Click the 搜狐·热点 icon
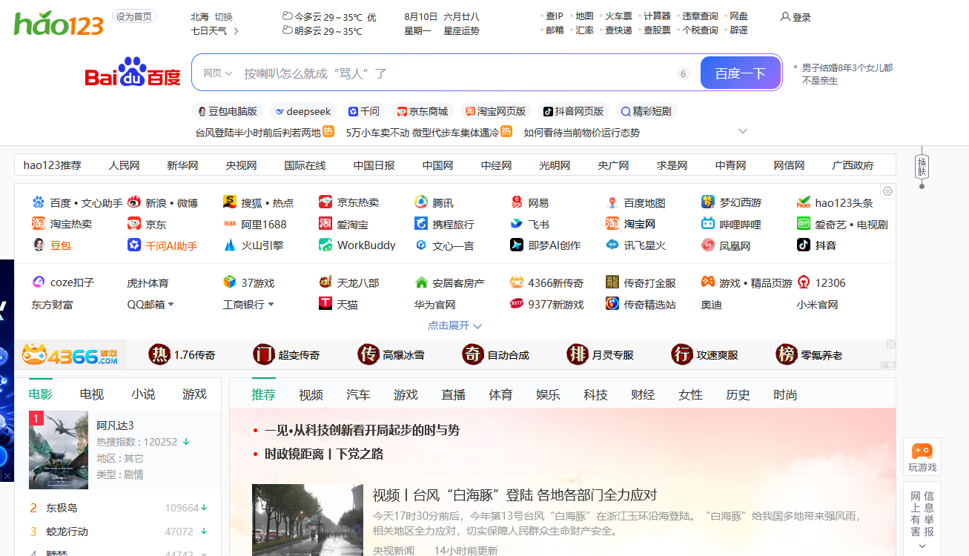This screenshot has width=969, height=556. pos(230,202)
